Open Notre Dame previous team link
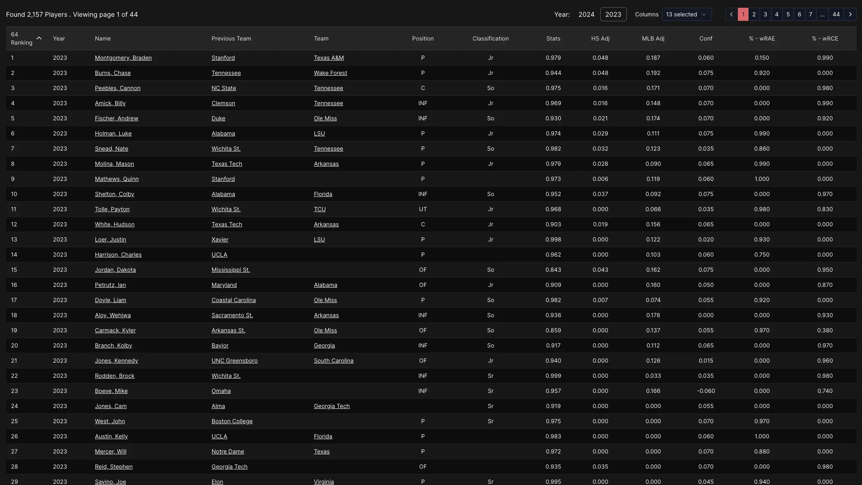 [x=228, y=451]
